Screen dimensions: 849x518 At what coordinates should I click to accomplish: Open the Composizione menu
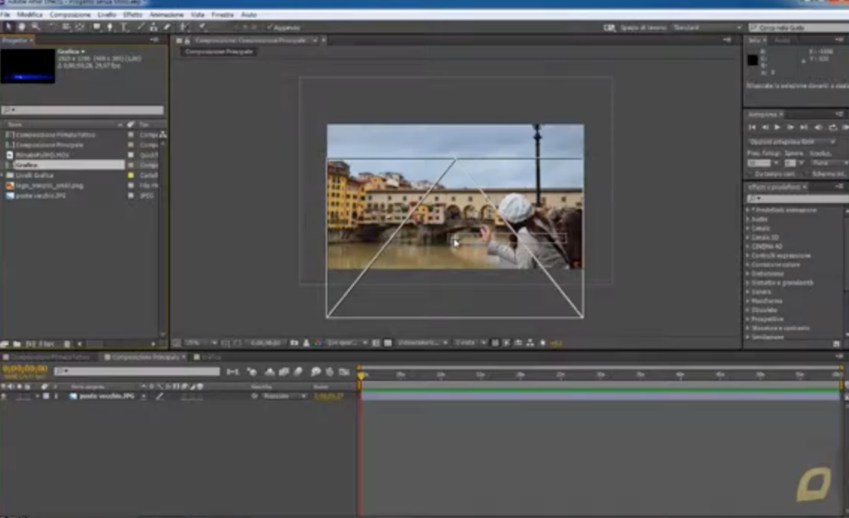[x=70, y=15]
